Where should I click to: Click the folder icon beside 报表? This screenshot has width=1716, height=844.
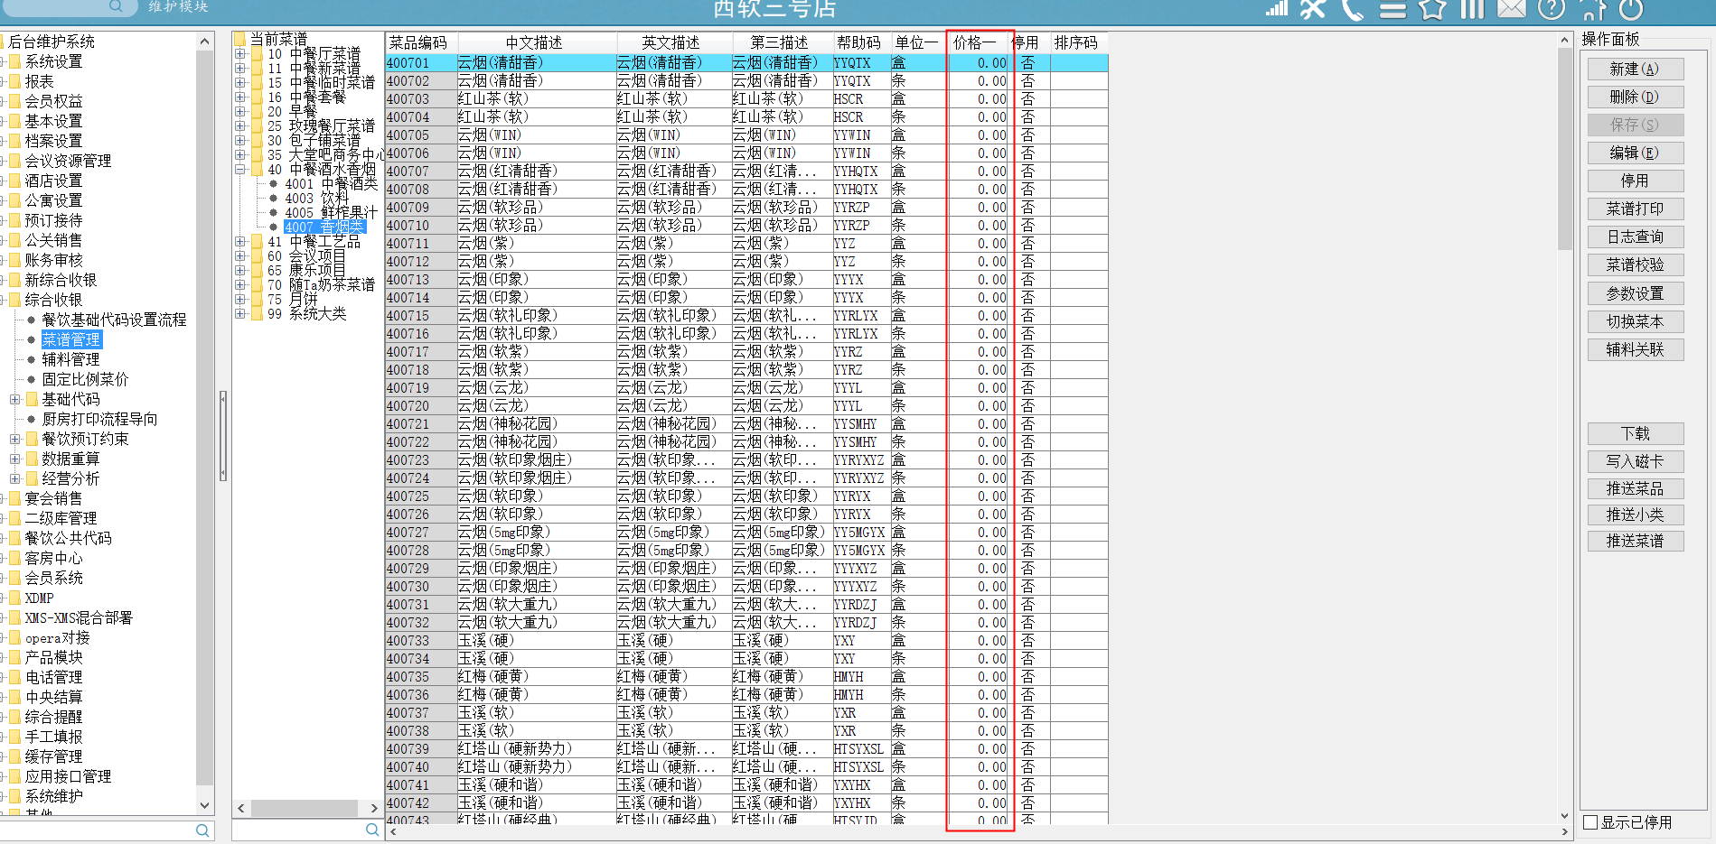(x=14, y=81)
